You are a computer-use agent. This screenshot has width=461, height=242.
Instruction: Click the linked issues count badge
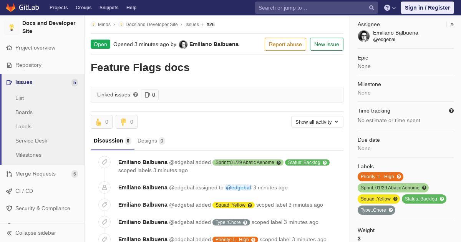(x=150, y=95)
